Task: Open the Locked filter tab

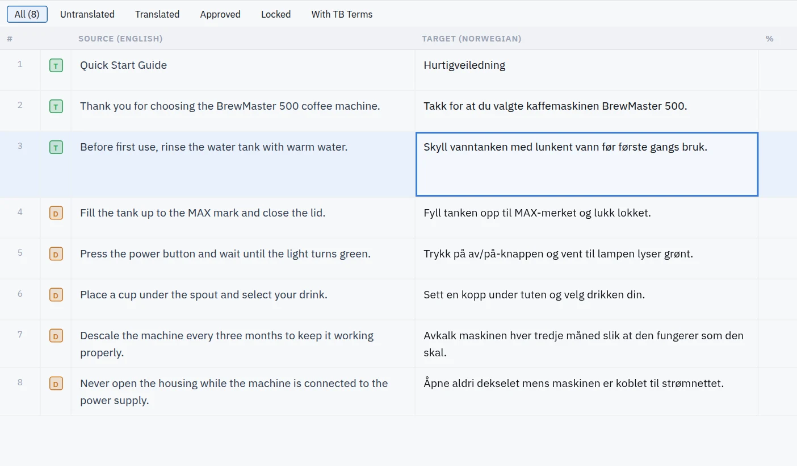Action: [276, 14]
